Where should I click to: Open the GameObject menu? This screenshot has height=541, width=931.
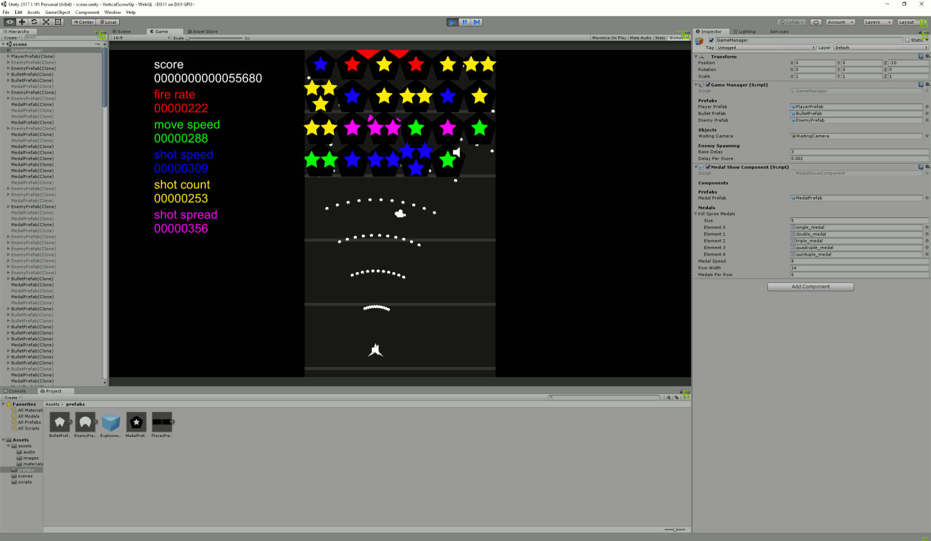tap(57, 12)
